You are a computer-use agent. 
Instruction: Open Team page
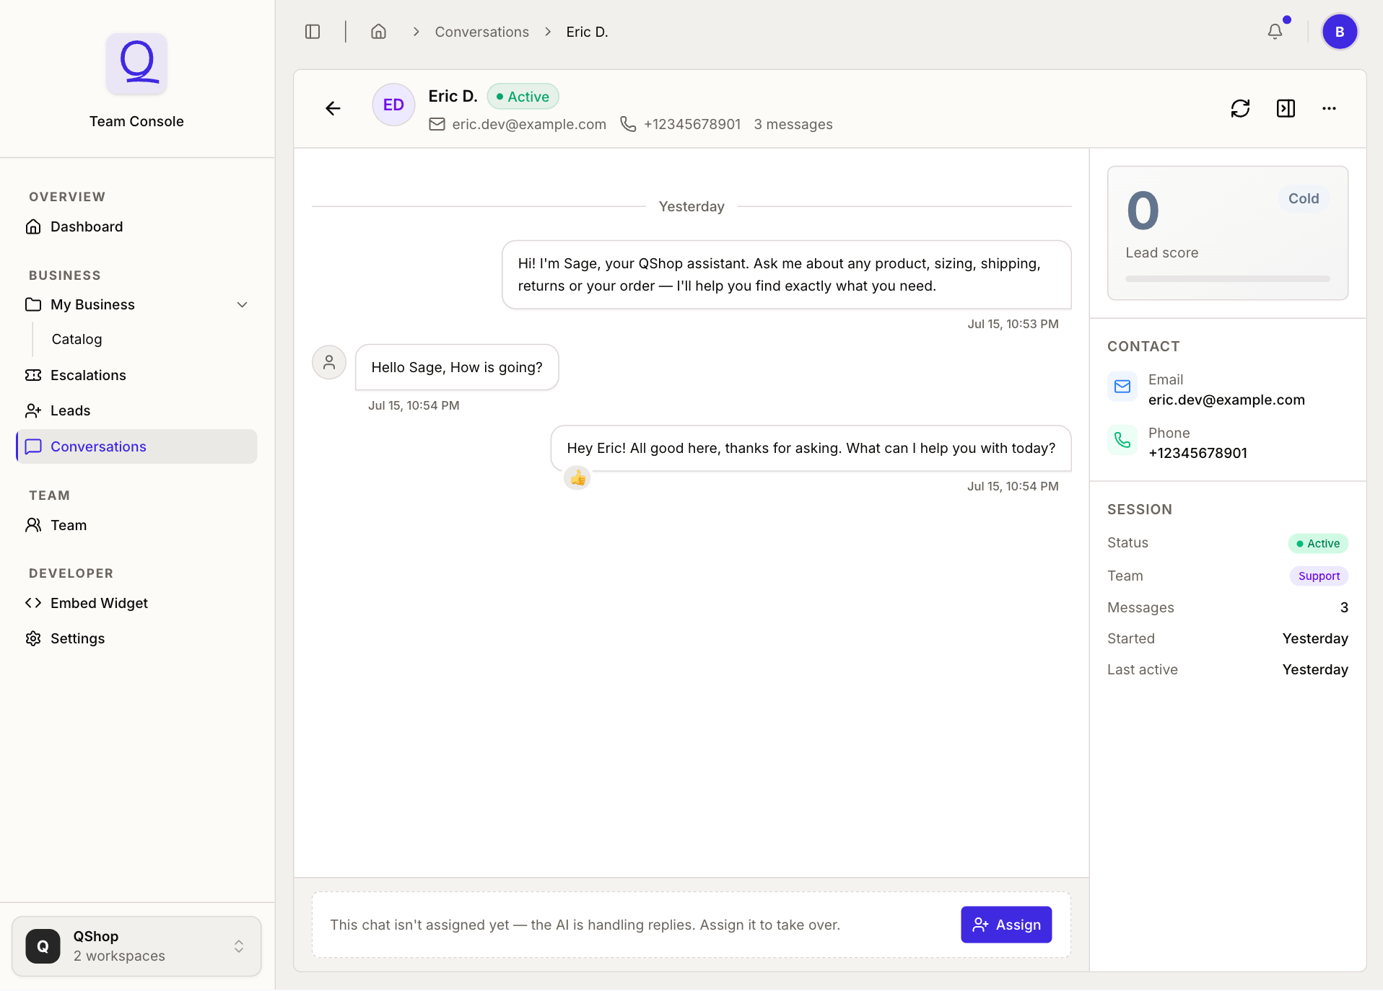136,525
